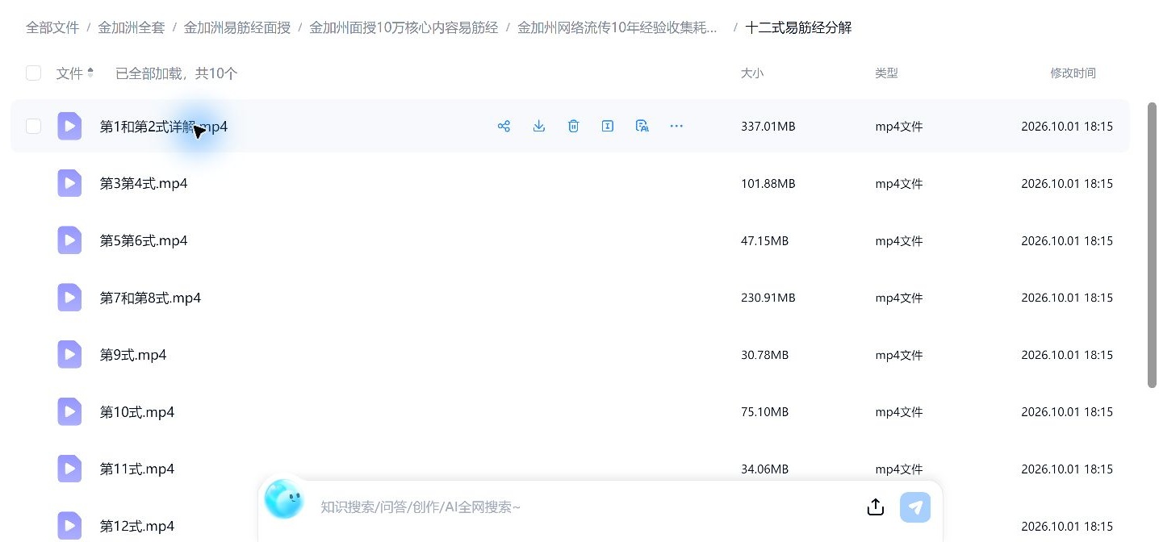
Task: Open the file named 第10式.mp4
Action: click(137, 413)
